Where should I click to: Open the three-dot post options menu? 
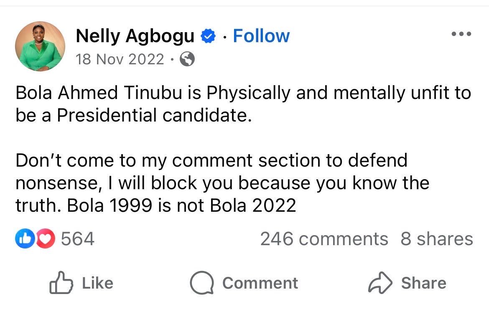461,34
